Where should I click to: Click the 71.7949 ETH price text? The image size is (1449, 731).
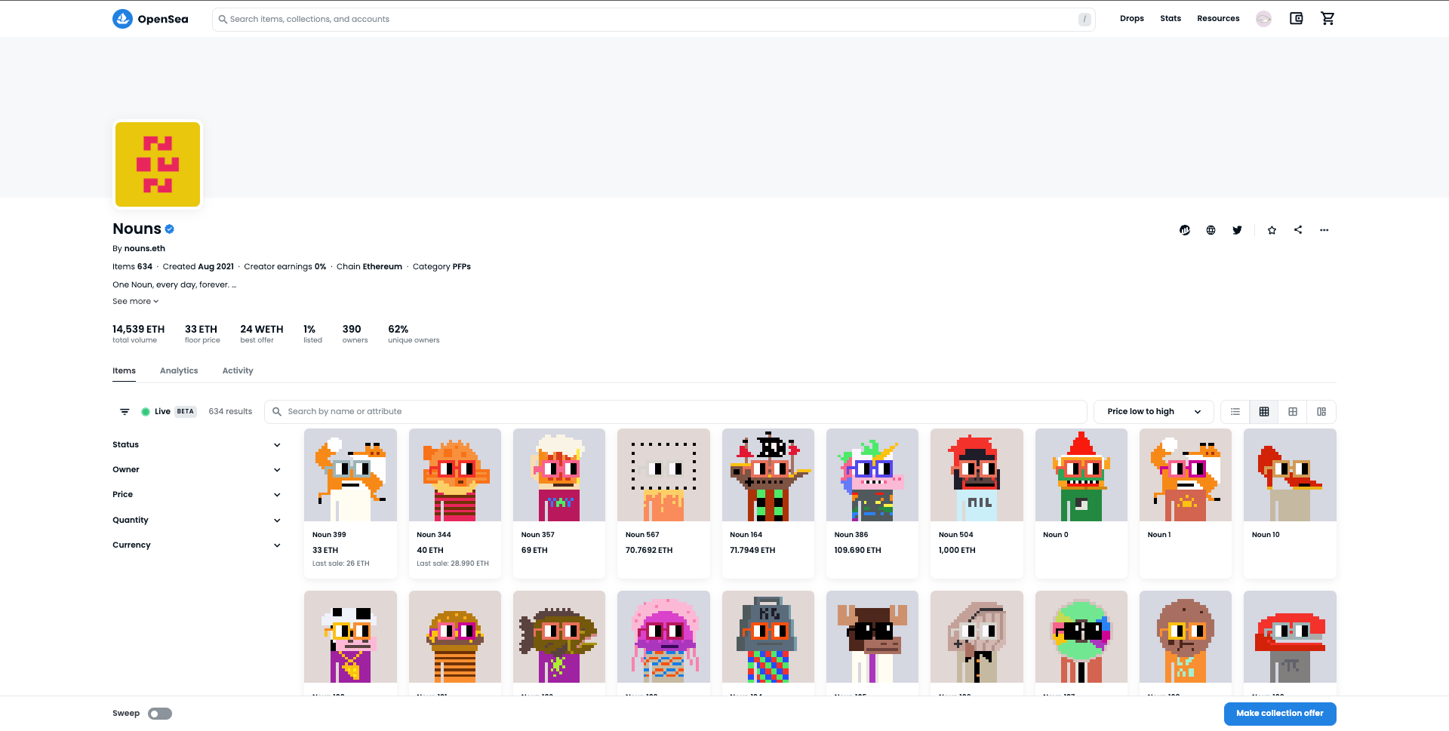(752, 551)
